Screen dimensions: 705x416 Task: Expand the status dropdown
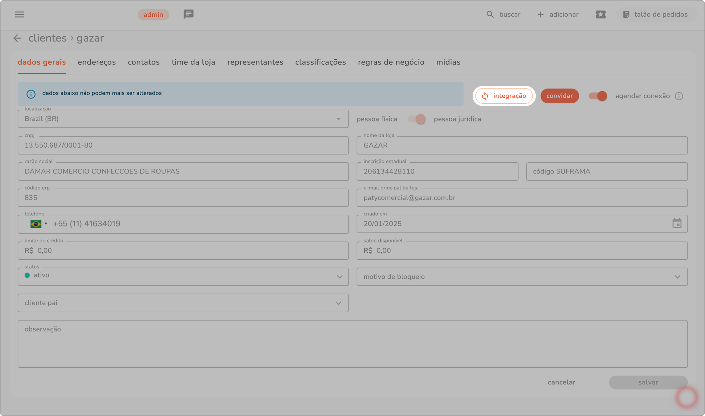pyautogui.click(x=339, y=277)
